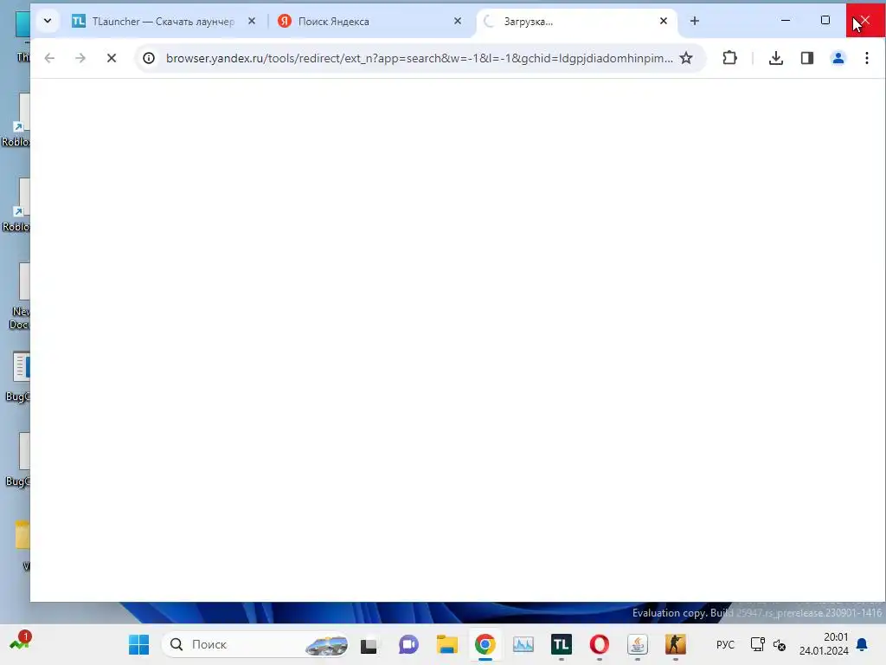
Task: Close the TLauncher tab
Action: point(252,21)
